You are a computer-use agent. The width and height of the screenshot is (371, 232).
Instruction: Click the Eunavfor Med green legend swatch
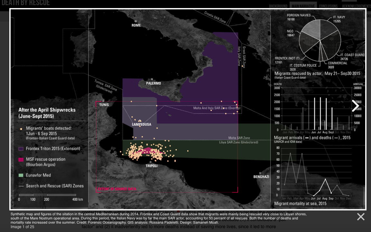tap(21, 175)
